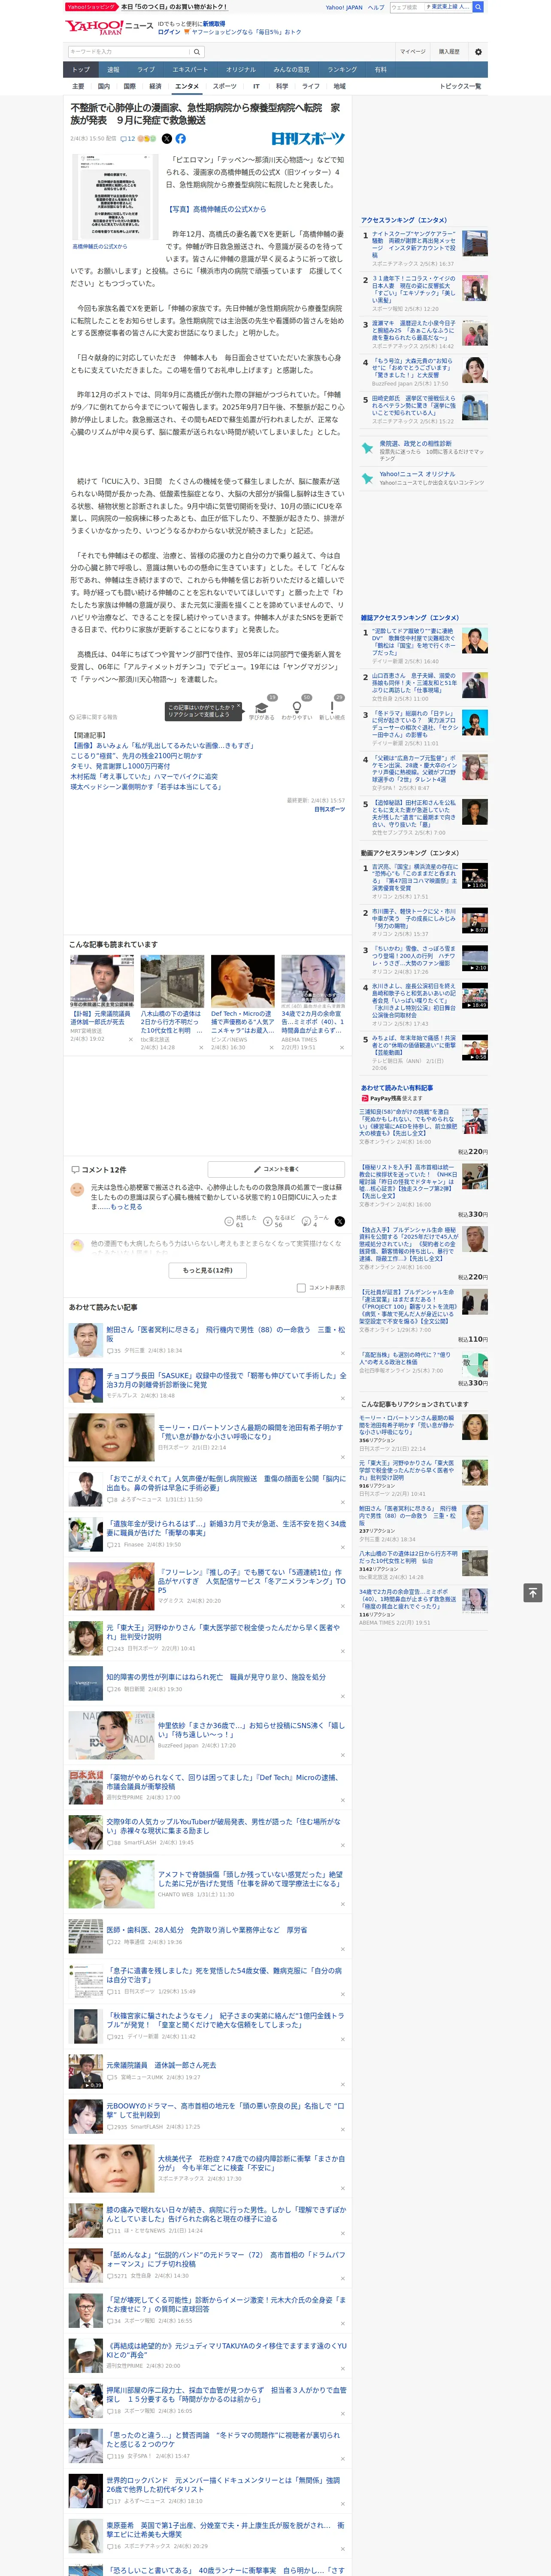551x2576 pixels.
Task: Open the ランキング navigation tab
Action: pyautogui.click(x=342, y=69)
